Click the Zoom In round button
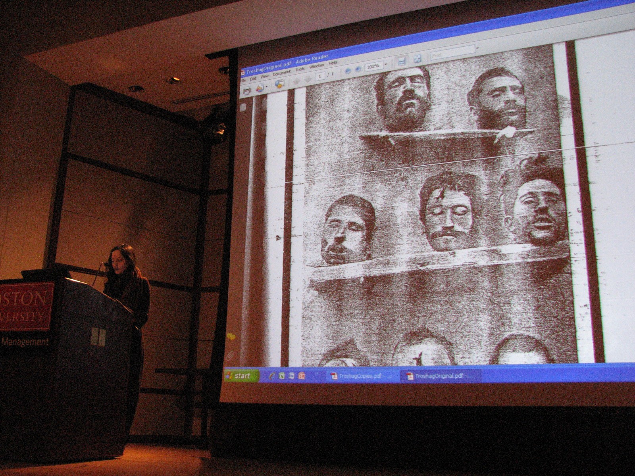This screenshot has width=635, height=476. coord(358,69)
